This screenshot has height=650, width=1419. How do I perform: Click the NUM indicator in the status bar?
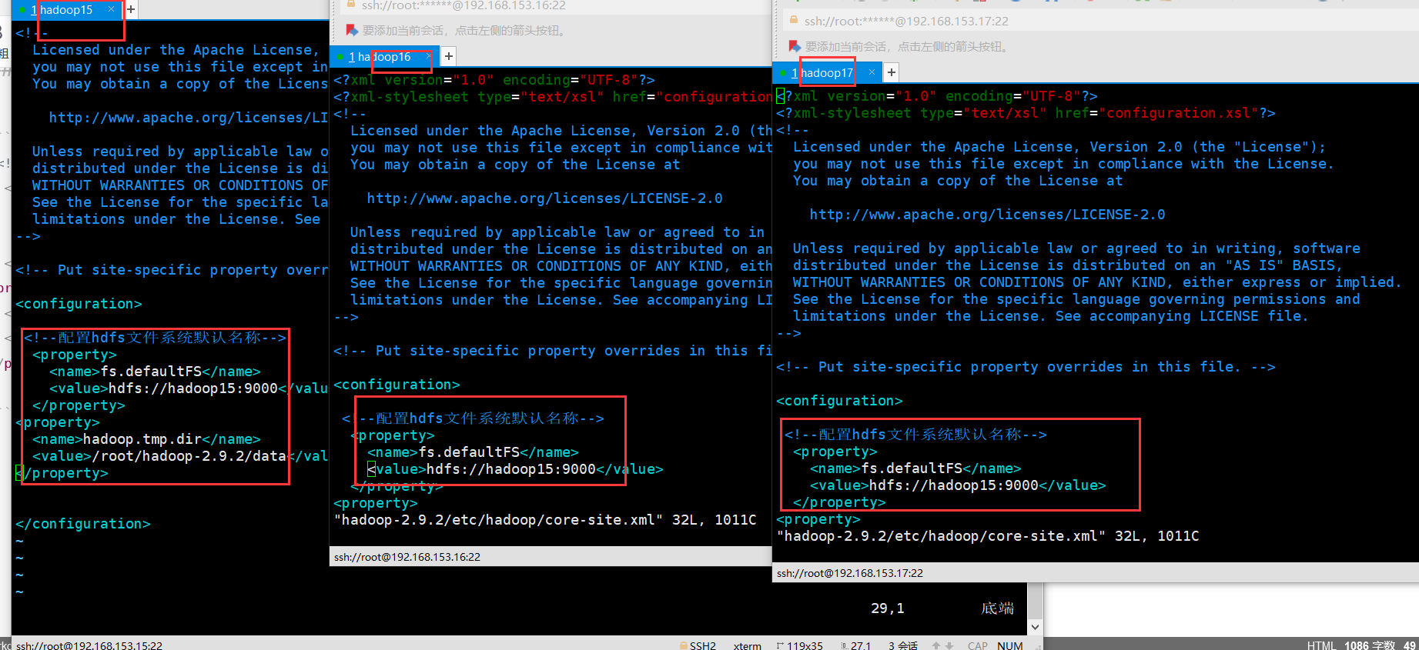[1010, 645]
